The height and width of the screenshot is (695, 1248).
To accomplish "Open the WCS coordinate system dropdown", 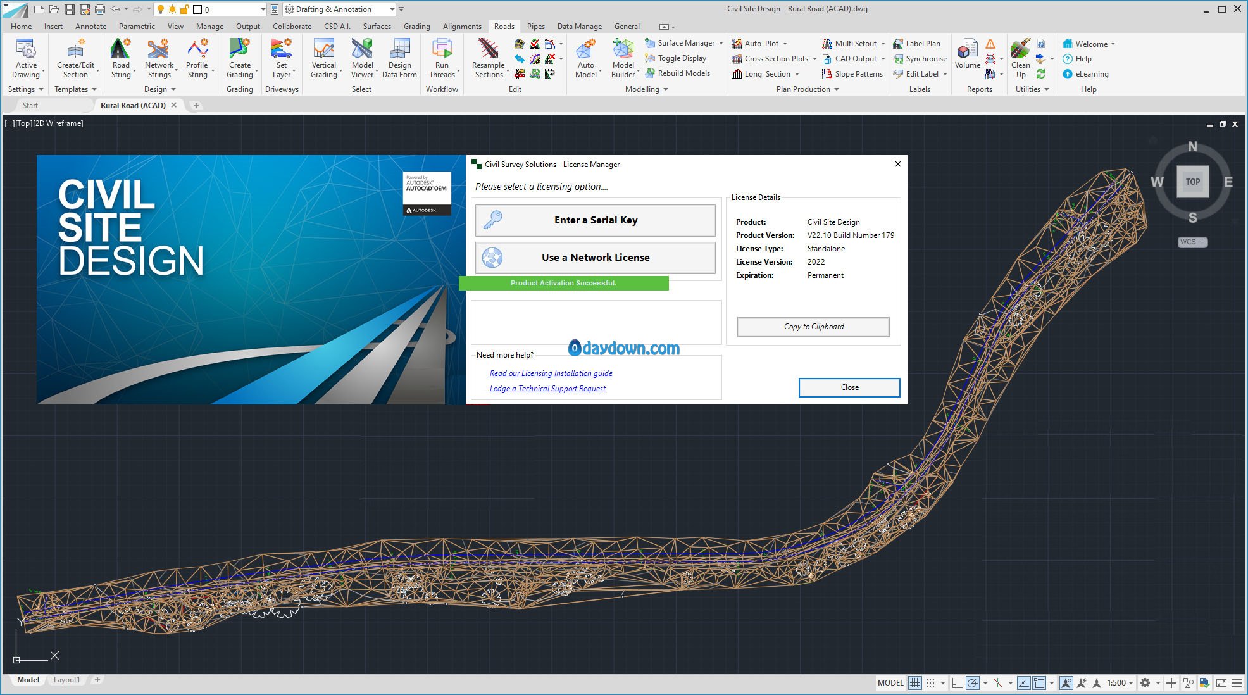I will tap(1192, 242).
